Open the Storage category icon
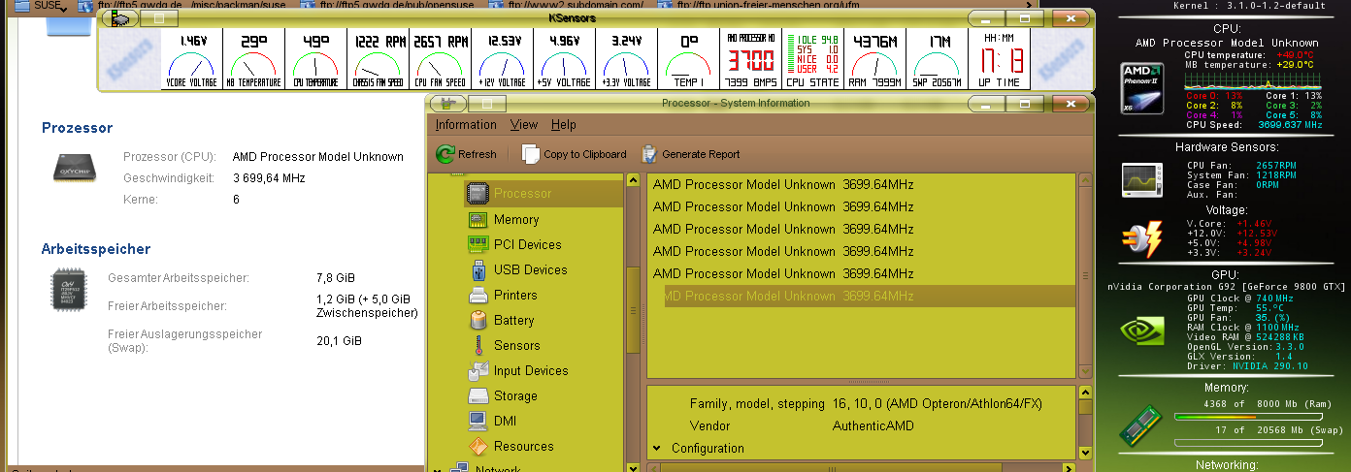The height and width of the screenshot is (472, 1351). [478, 395]
